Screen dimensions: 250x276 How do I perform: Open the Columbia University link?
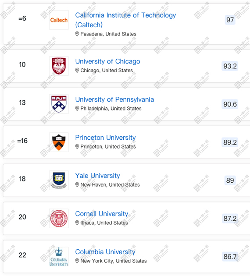pos(105,252)
